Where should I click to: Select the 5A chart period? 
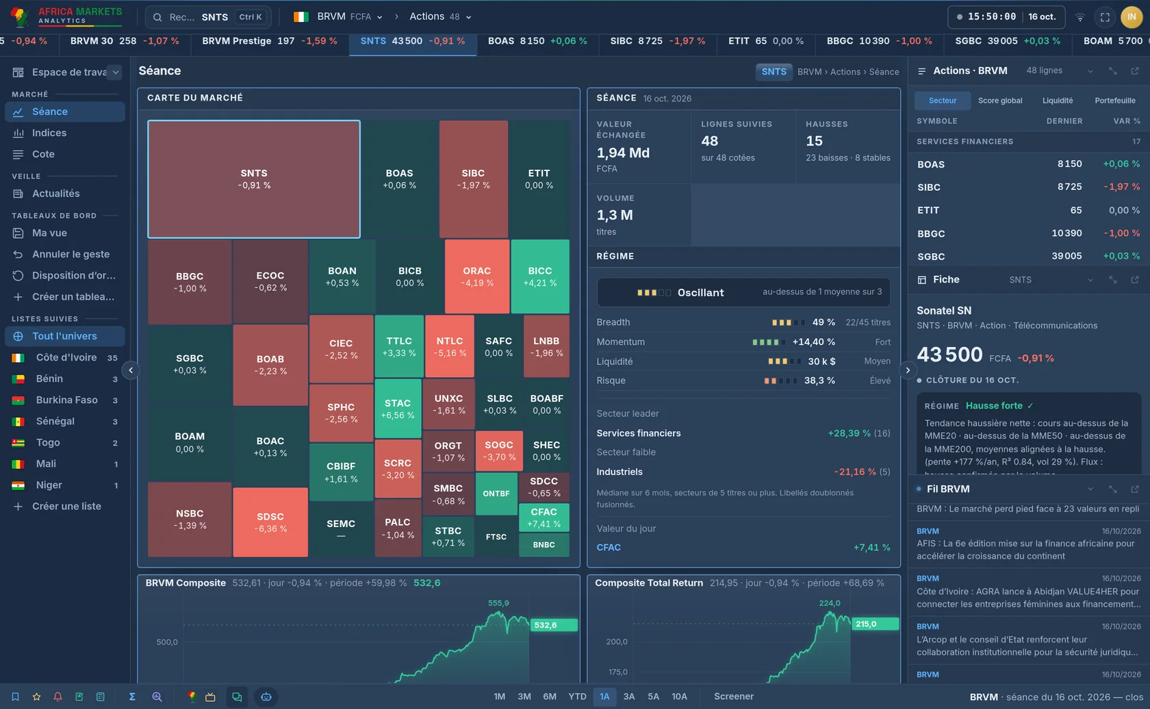pos(654,697)
